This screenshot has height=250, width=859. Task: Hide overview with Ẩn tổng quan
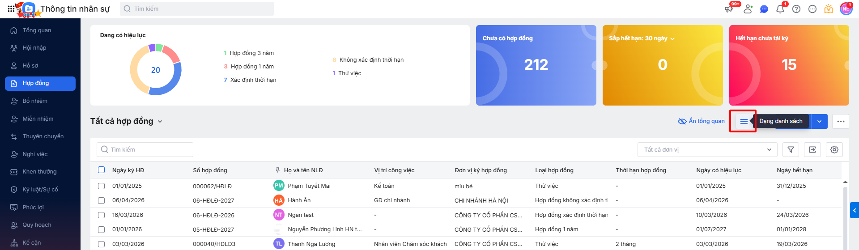tap(702, 121)
